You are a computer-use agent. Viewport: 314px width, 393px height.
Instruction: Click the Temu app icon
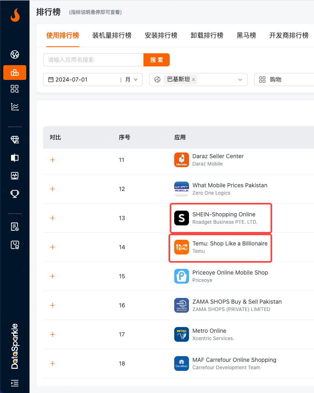[x=182, y=247]
